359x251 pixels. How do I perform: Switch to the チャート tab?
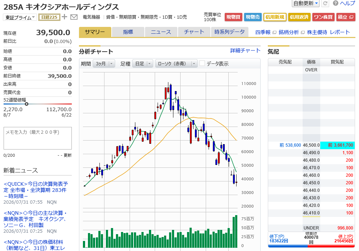(194, 32)
